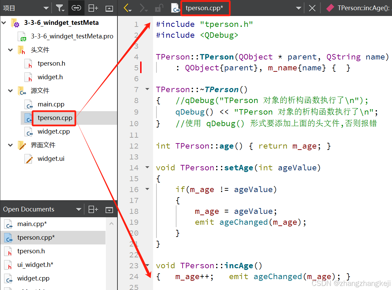This screenshot has width=392, height=290.
Task: Select tperson.cpp in the project tree
Action: pos(55,118)
